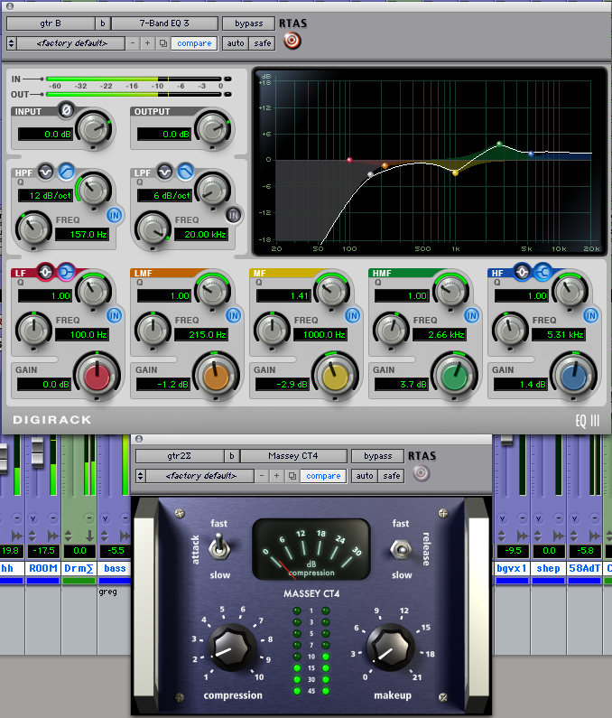This screenshot has width=612, height=718.
Task: Click the grey target icon in Massey CT4
Action: (422, 473)
